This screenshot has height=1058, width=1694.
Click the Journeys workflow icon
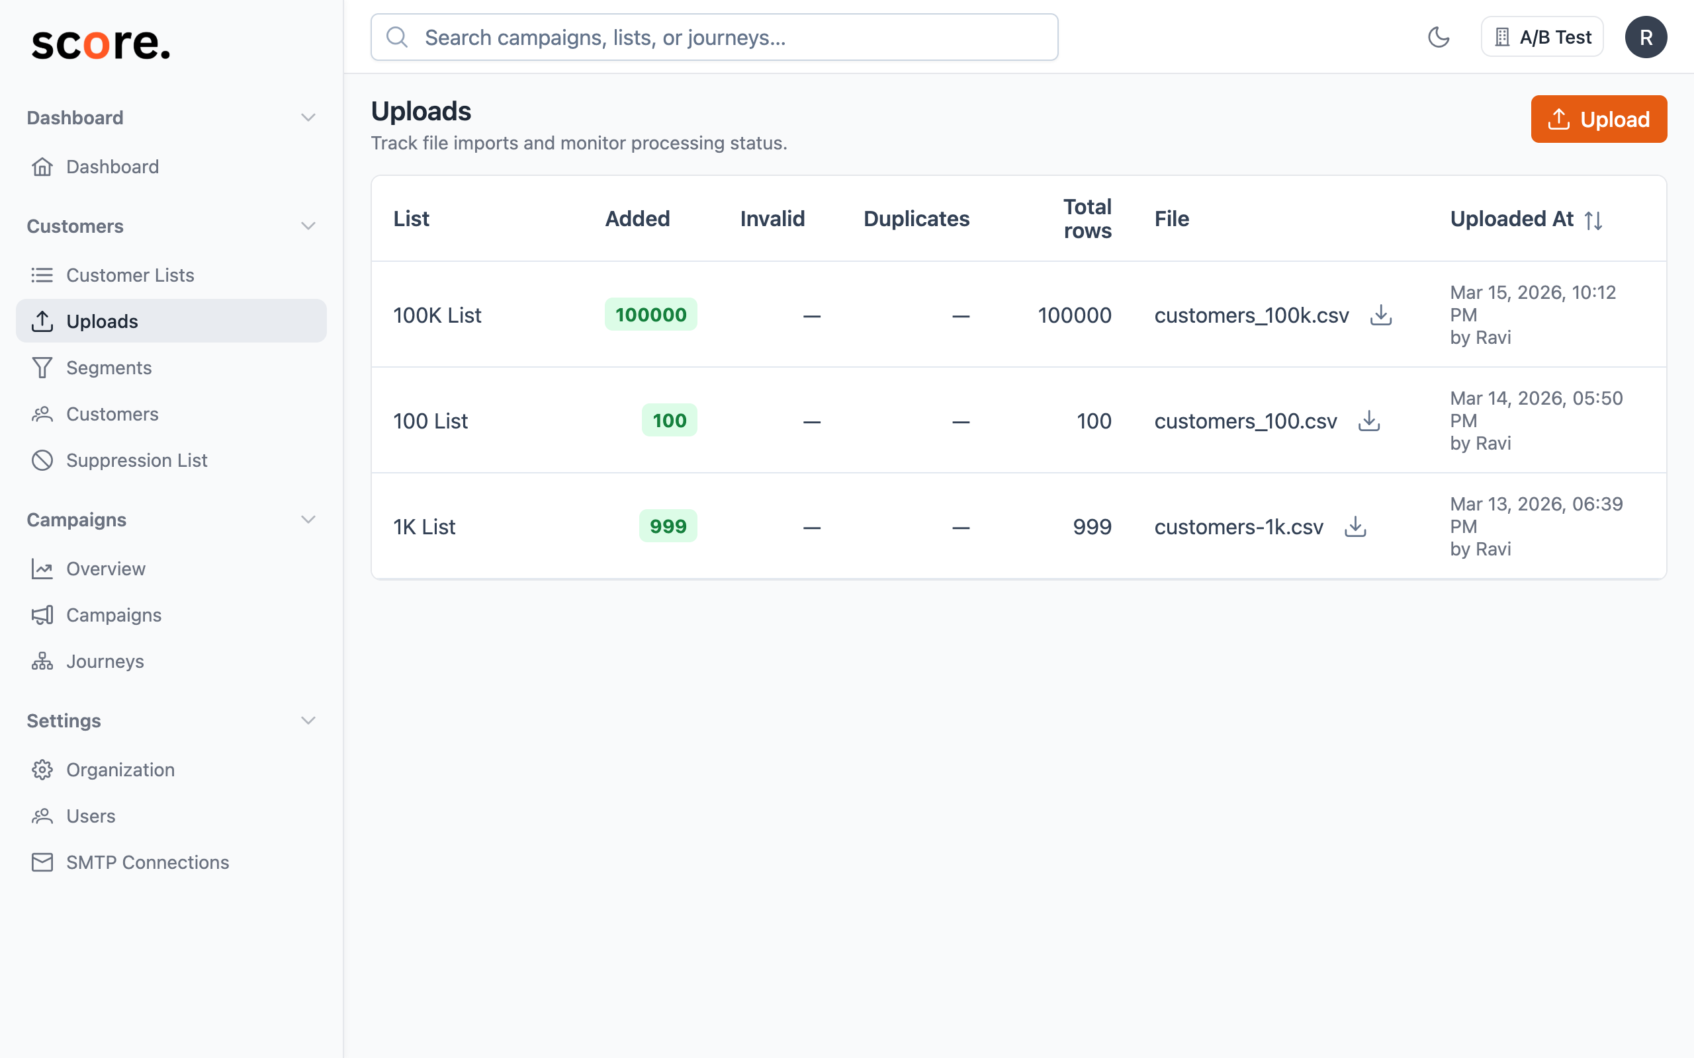click(42, 661)
